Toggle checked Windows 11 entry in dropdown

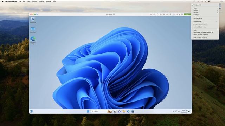click(x=205, y=5)
